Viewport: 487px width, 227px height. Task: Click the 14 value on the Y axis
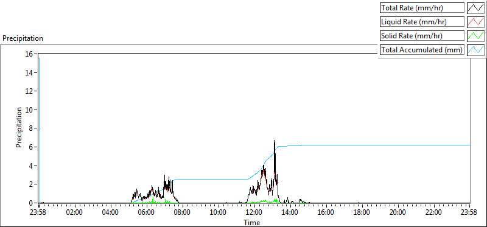point(29,72)
